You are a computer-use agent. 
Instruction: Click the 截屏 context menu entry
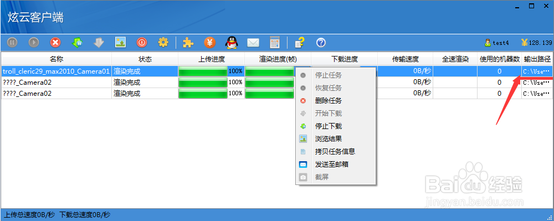click(x=336, y=177)
